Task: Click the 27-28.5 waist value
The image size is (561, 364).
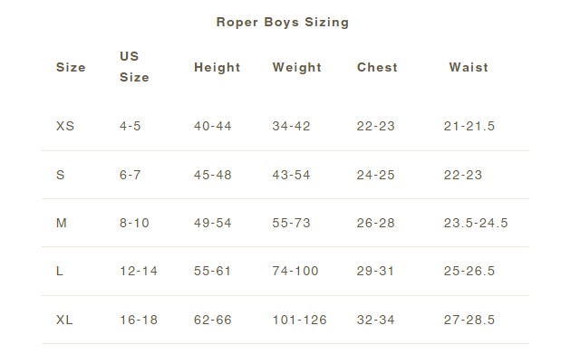Action: [469, 320]
